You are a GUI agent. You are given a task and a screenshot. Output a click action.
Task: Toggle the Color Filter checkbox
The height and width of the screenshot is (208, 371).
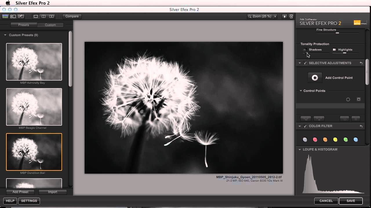point(305,126)
